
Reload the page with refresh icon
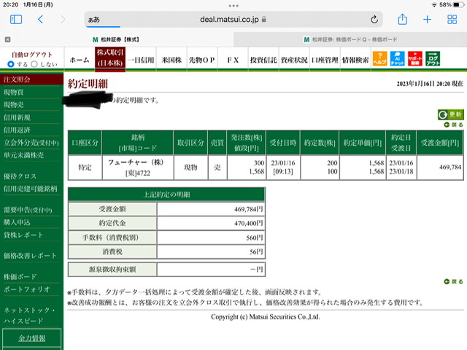coord(374,20)
